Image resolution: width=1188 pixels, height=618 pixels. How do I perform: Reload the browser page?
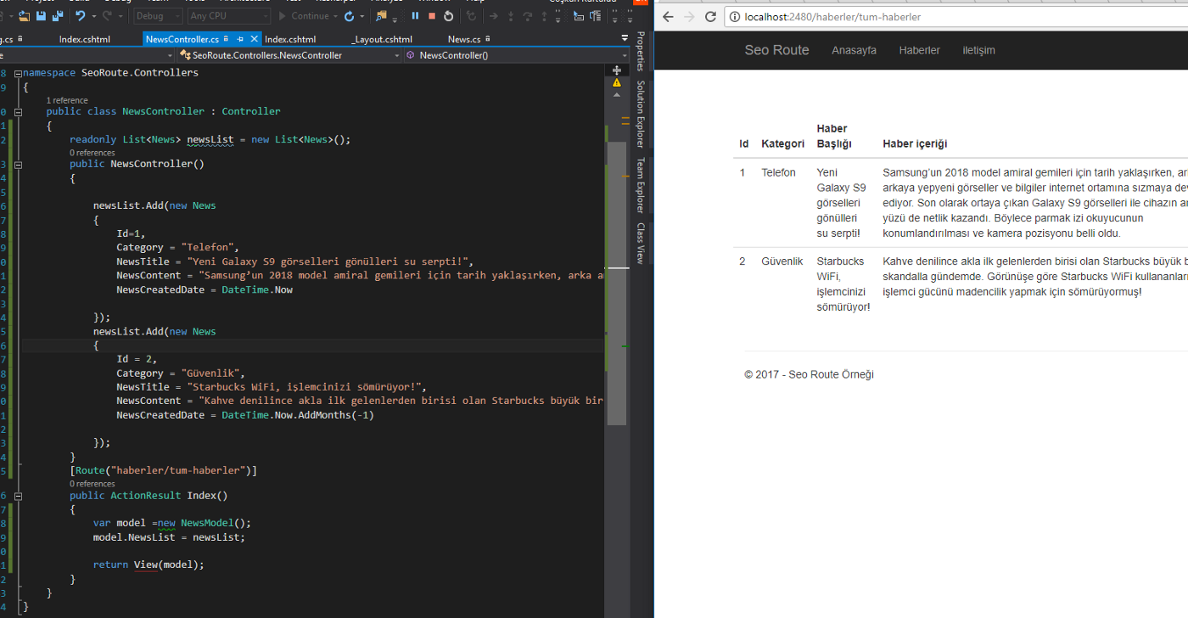711,17
